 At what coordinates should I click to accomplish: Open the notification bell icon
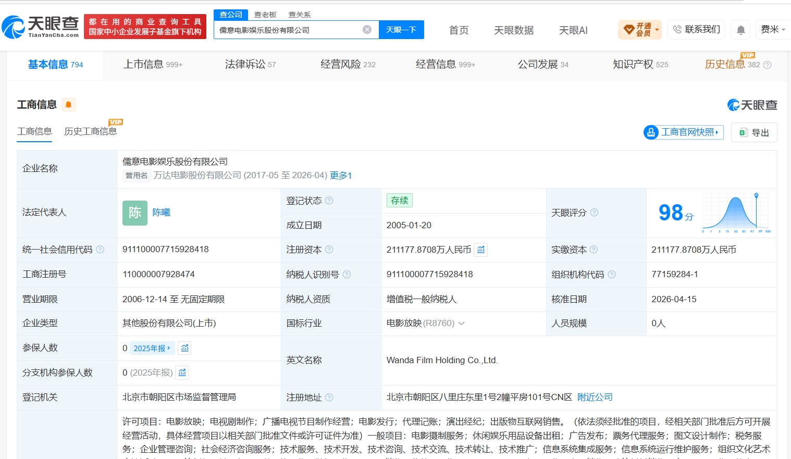(x=740, y=30)
